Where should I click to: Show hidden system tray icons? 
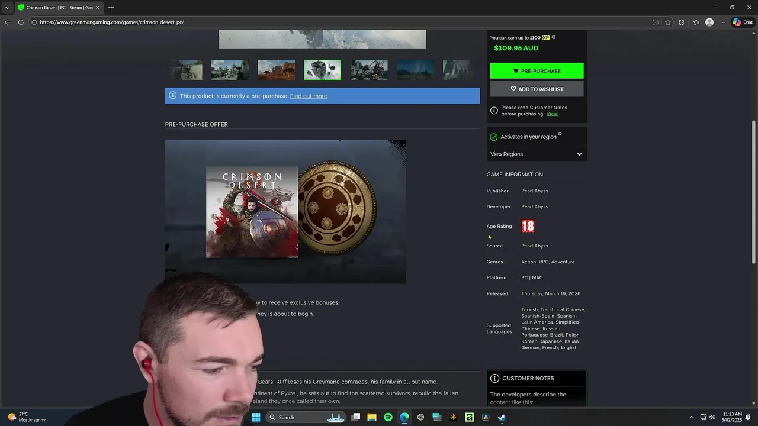(691, 417)
